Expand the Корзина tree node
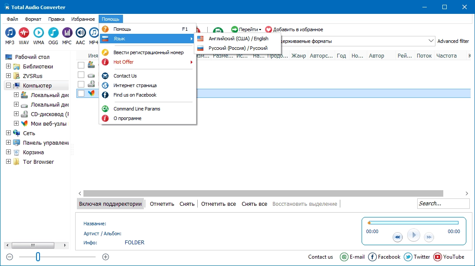This screenshot has width=475, height=266. pos(9,152)
